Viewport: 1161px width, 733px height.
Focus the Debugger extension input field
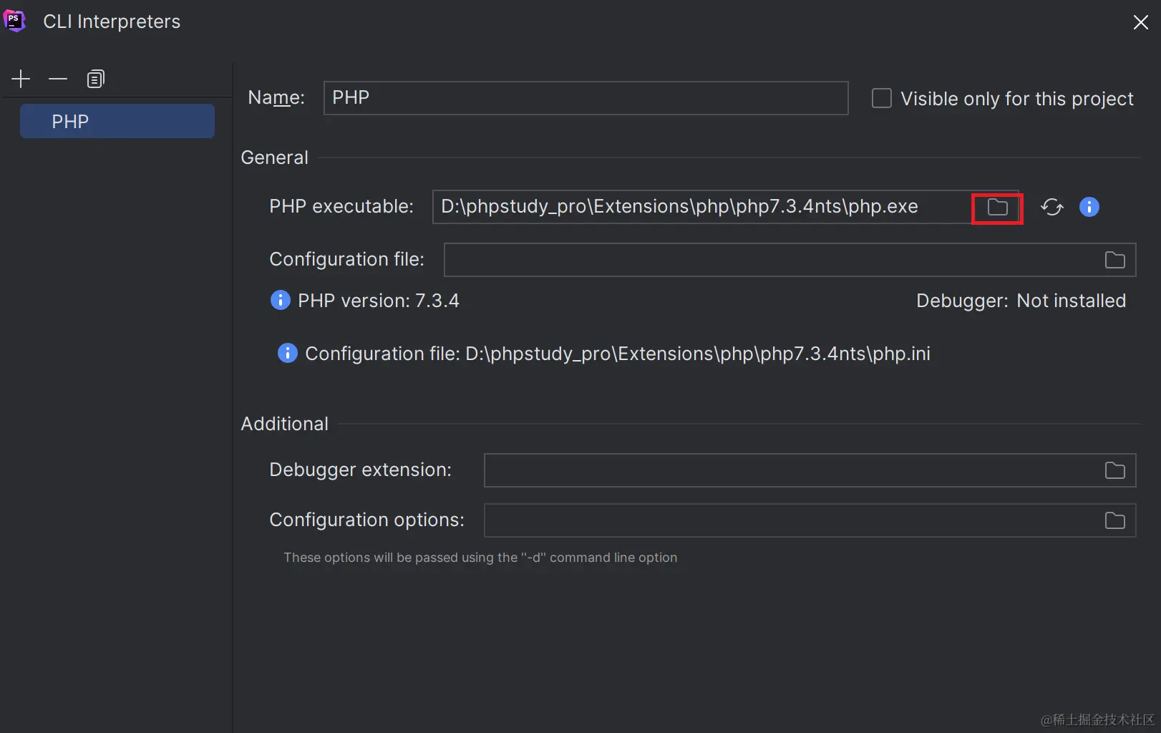click(792, 471)
